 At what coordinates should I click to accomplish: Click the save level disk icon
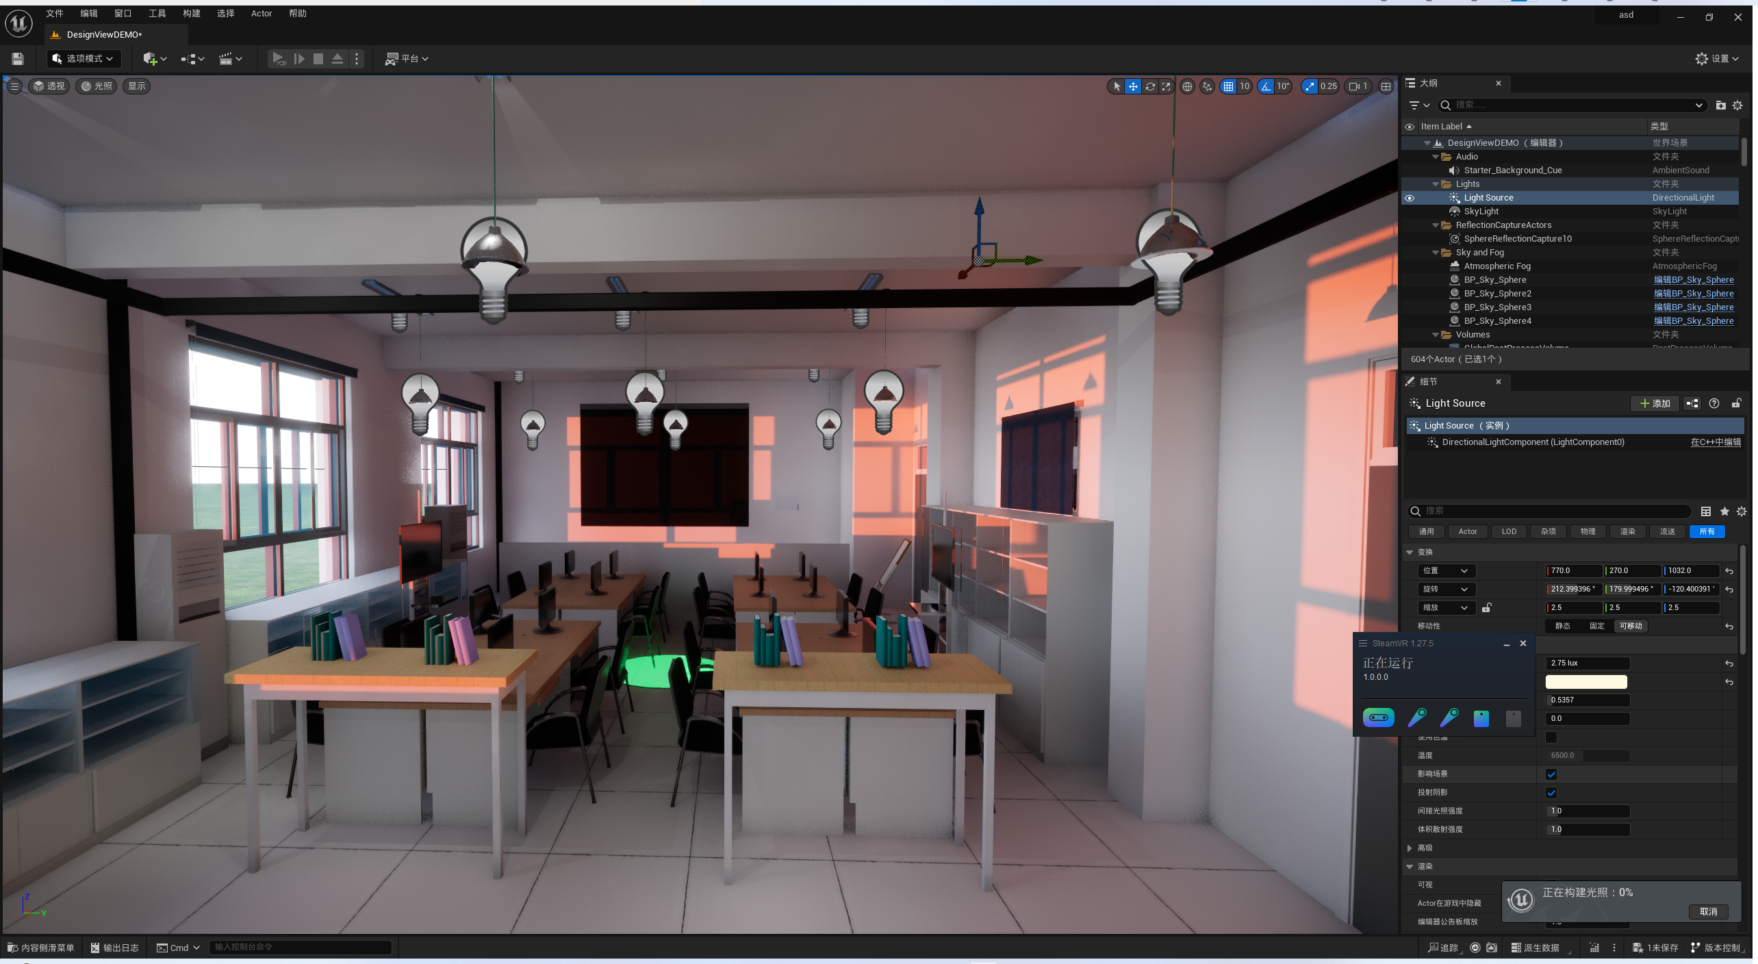18,59
